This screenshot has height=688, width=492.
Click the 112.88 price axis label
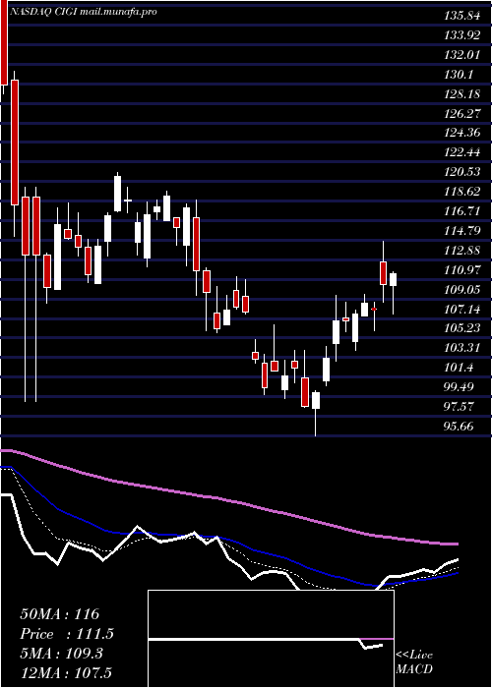461,251
